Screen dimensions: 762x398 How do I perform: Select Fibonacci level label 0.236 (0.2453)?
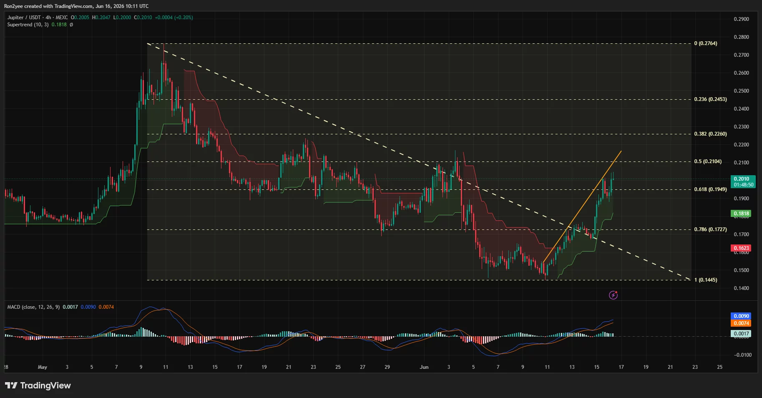click(710, 99)
